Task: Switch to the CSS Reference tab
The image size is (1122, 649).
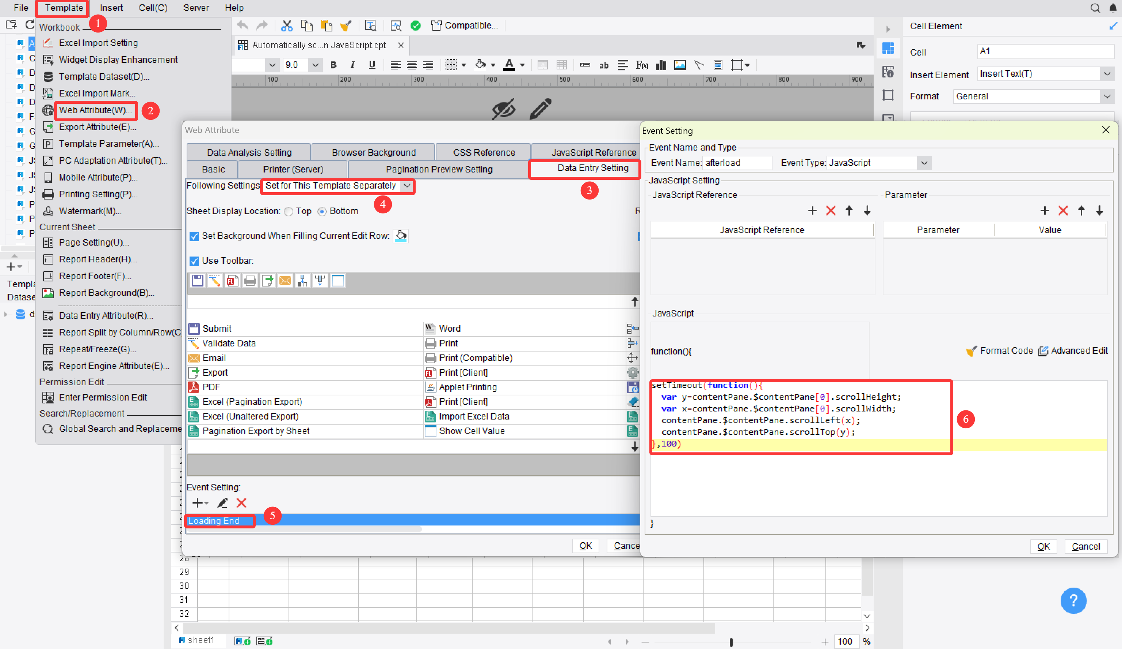Action: (484, 152)
